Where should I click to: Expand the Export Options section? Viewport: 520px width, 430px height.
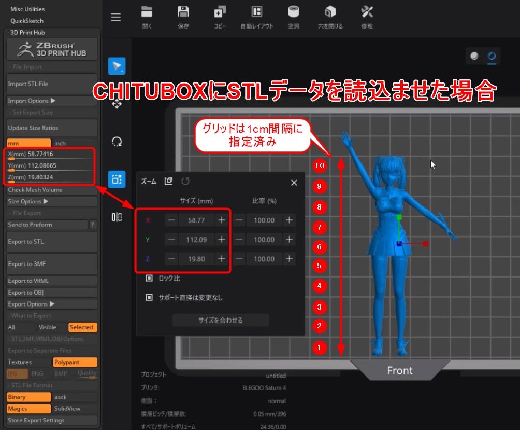click(52, 304)
